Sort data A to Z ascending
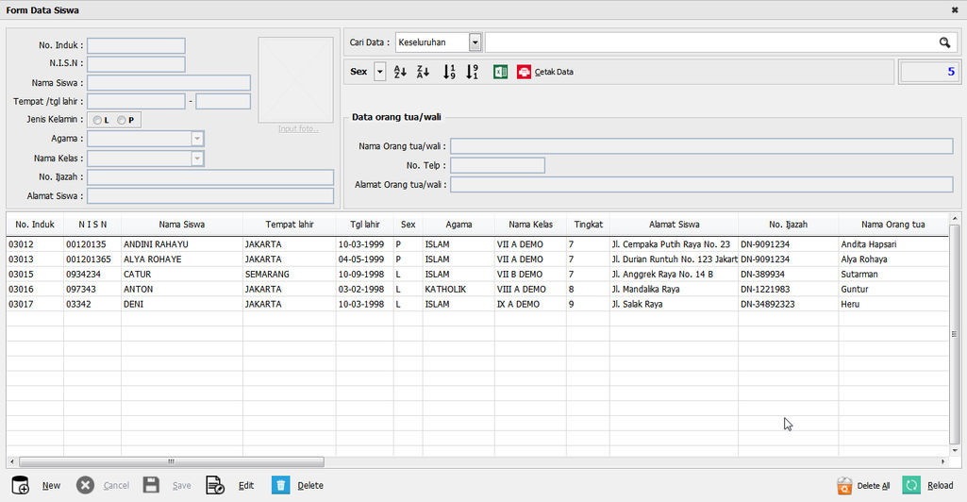The image size is (967, 502). [400, 72]
